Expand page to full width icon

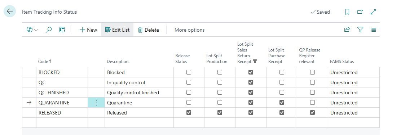pyautogui.click(x=373, y=12)
